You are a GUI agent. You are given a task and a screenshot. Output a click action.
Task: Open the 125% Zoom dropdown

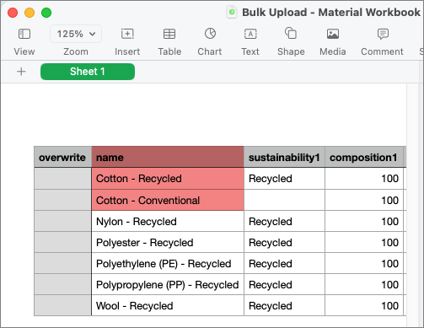[76, 34]
